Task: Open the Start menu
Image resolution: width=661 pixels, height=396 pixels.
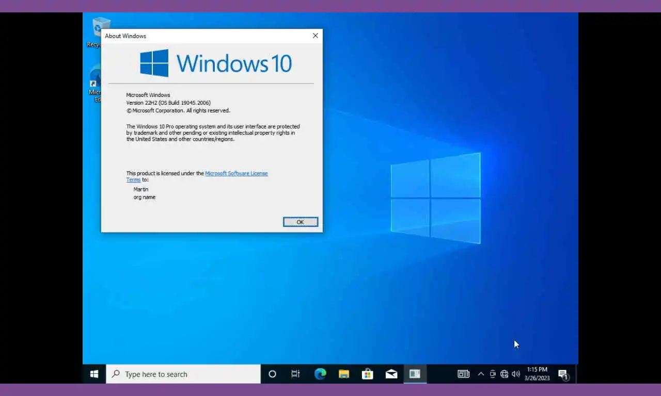Action: (94, 374)
